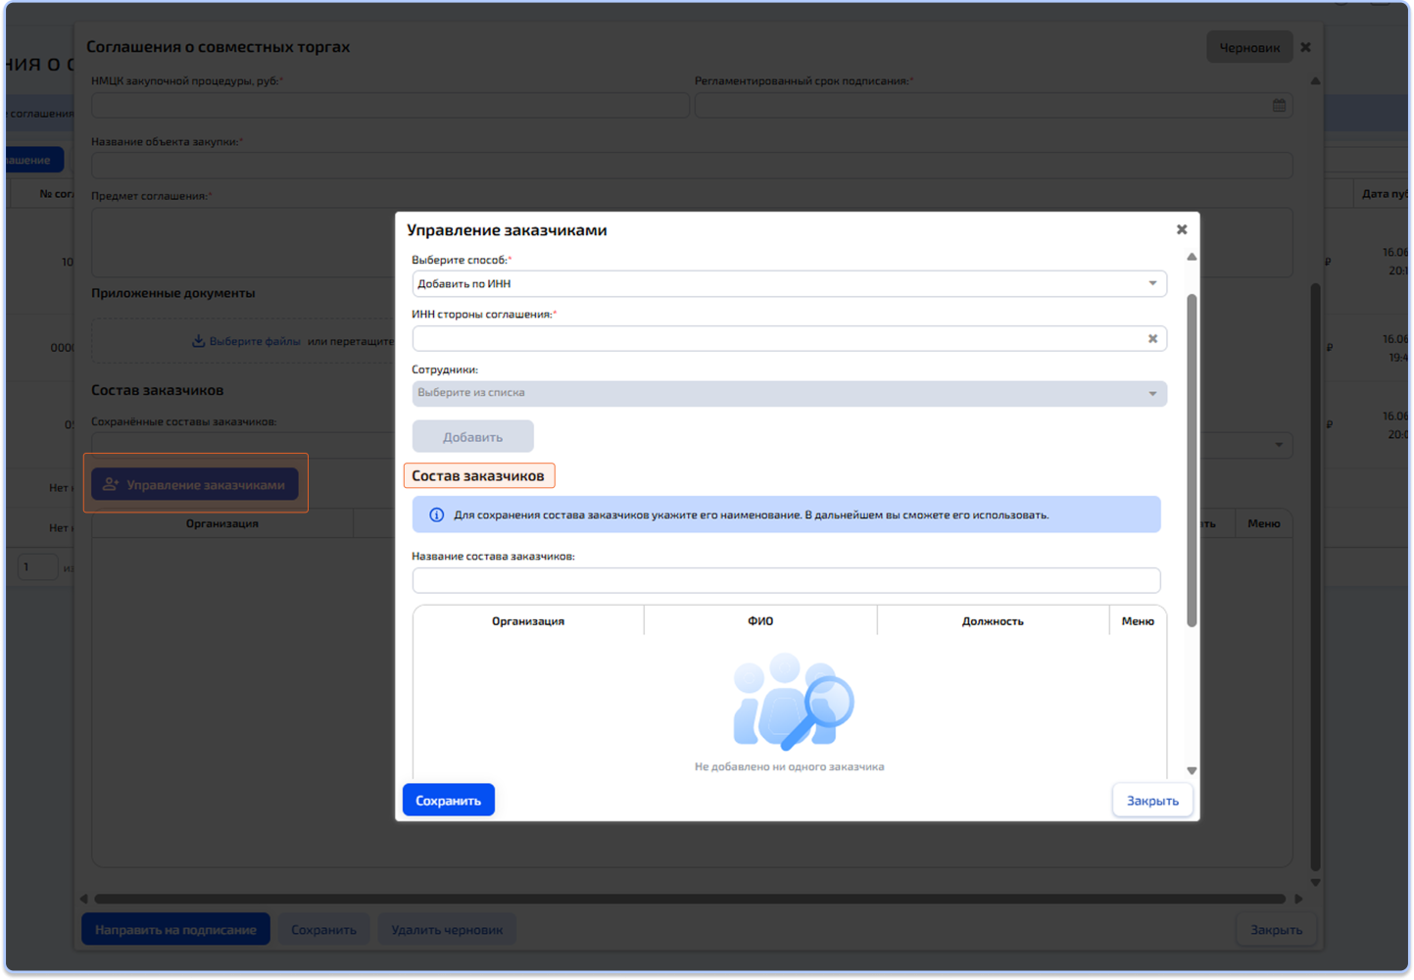Click the Название объекта закупки input field
1414x980 pixels.
pyautogui.click(x=692, y=165)
